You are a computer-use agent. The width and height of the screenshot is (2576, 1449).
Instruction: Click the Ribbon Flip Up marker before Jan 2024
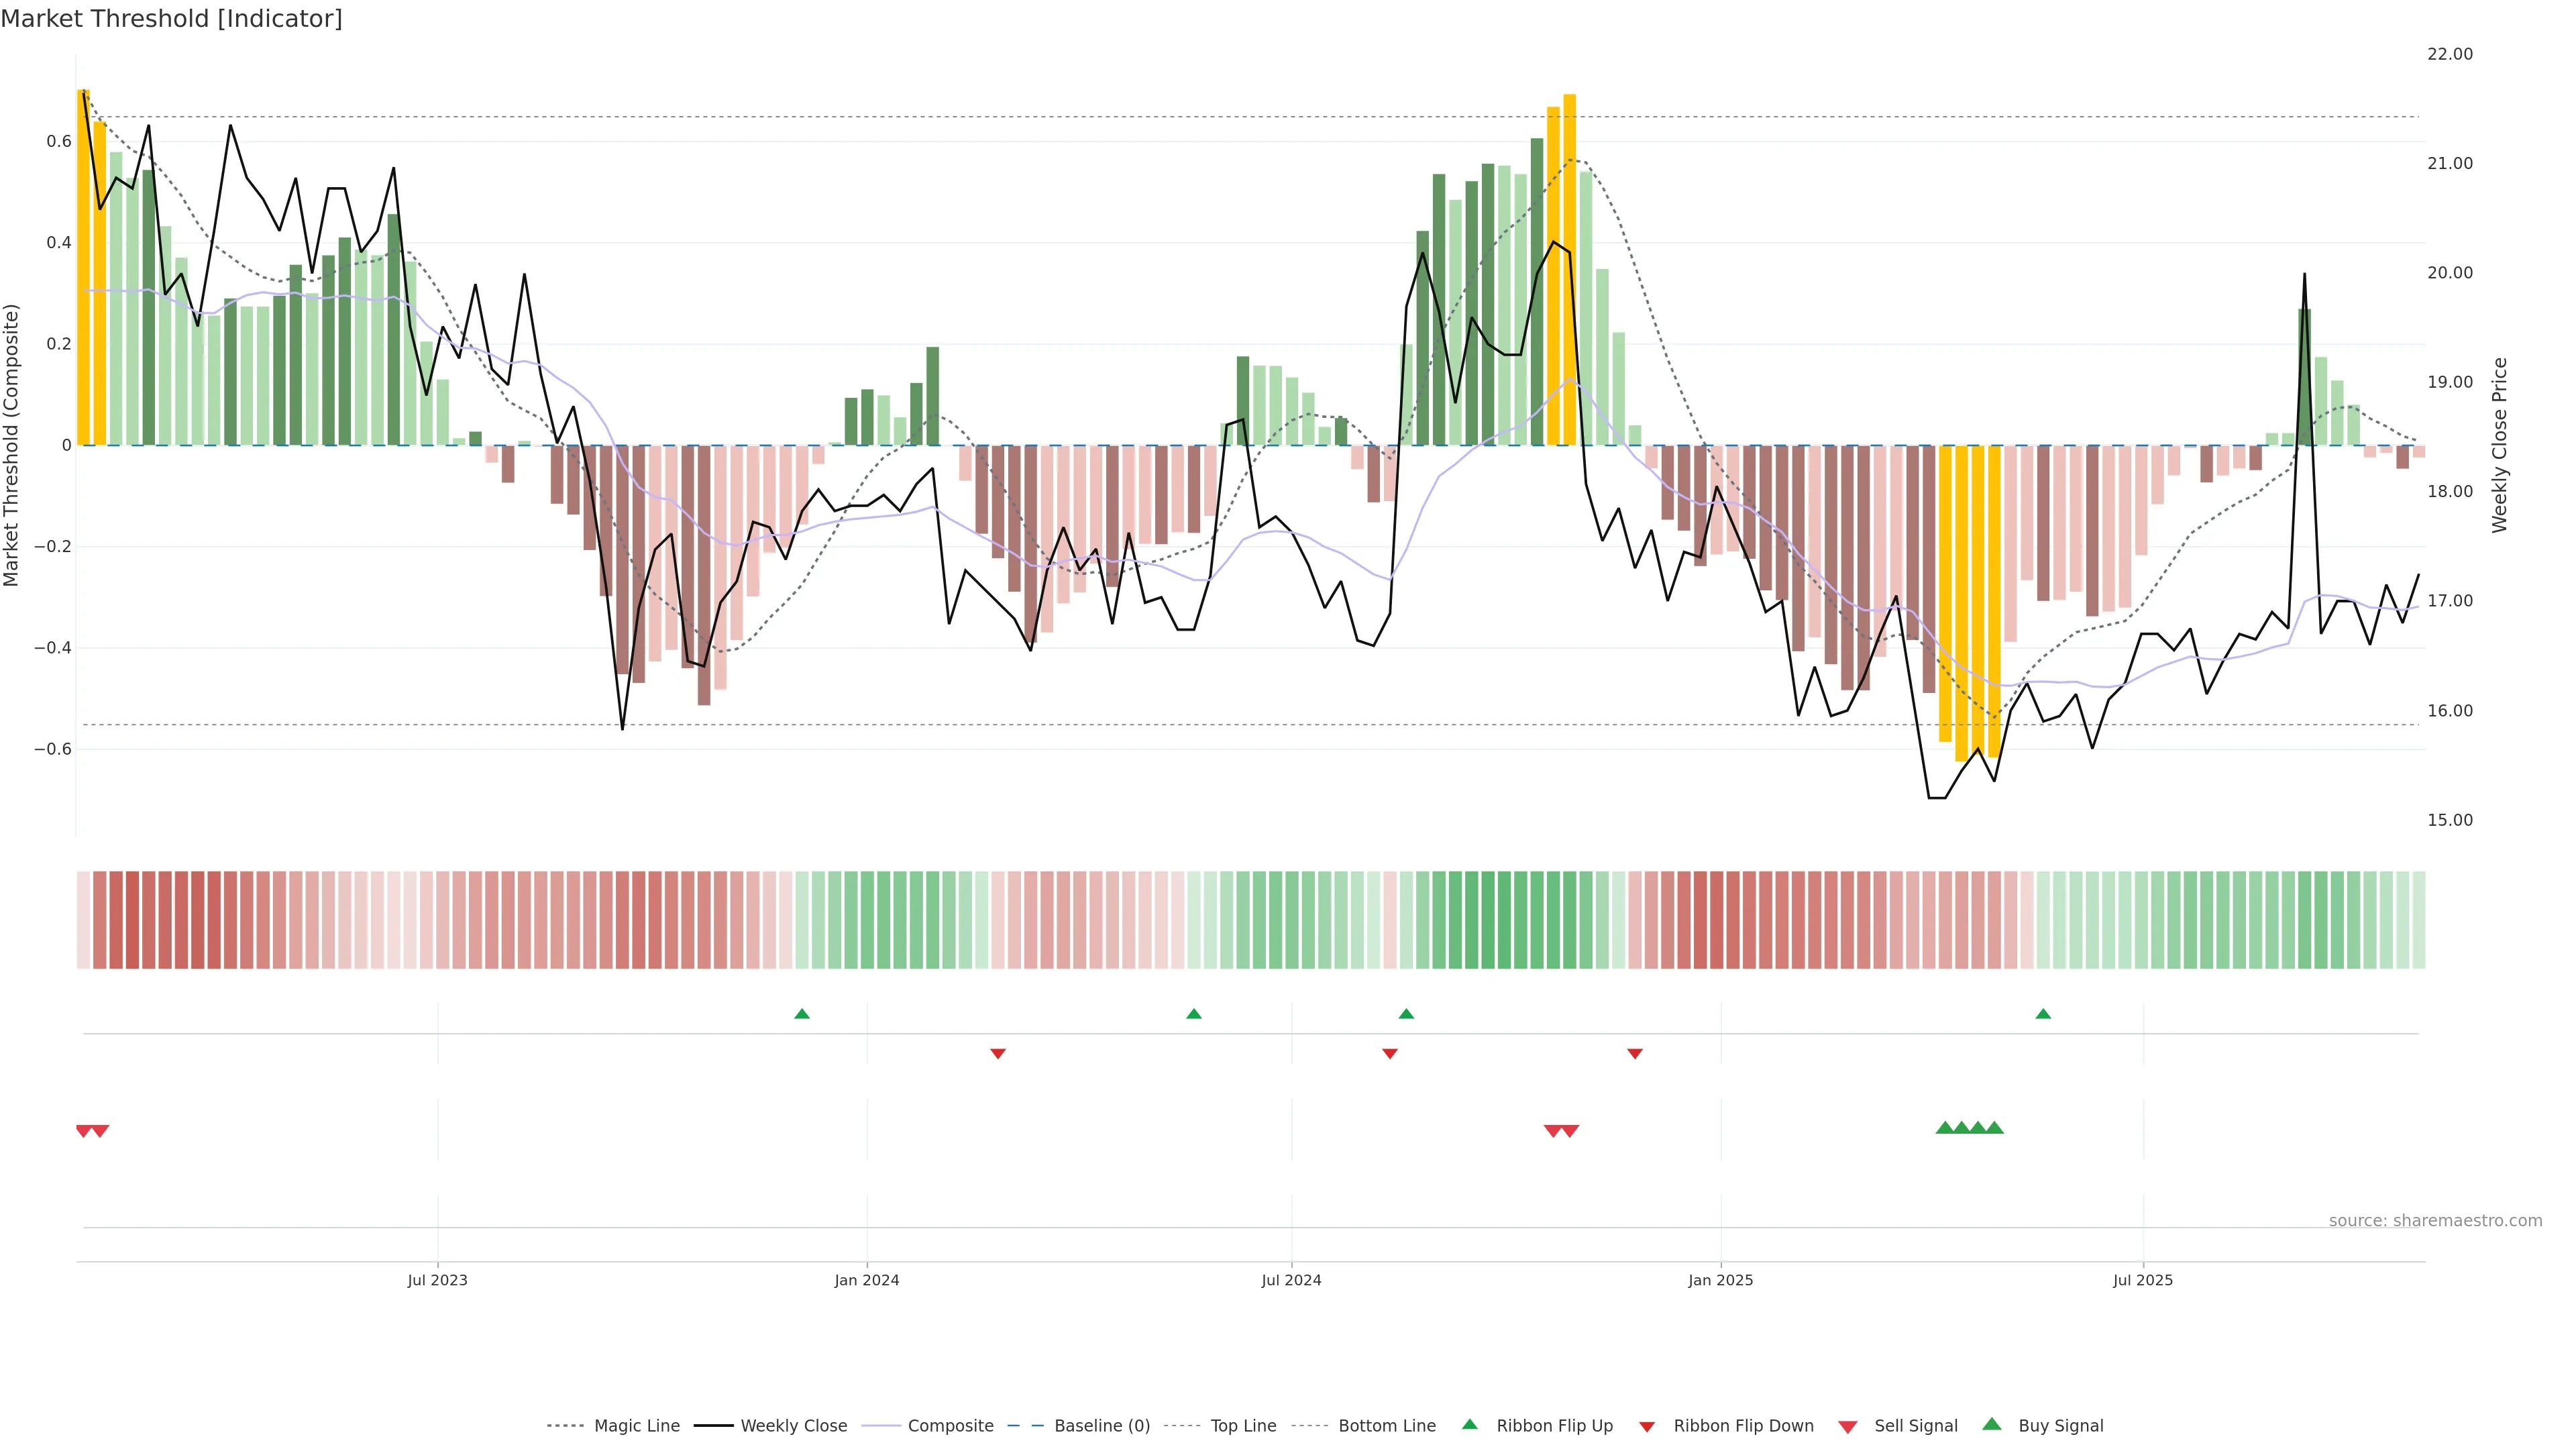tap(801, 1014)
